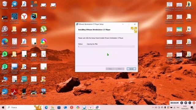Select the KOMPAS-3D desktop shortcut

click(14, 18)
